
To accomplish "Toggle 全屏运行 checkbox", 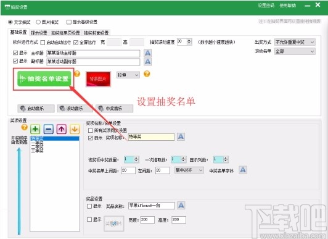I will click(76, 43).
